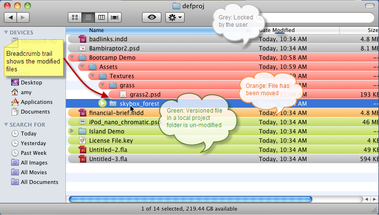This screenshot has width=379, height=215.
Task: Click the scroll left arrow
Action: pyautogui.click(x=367, y=199)
